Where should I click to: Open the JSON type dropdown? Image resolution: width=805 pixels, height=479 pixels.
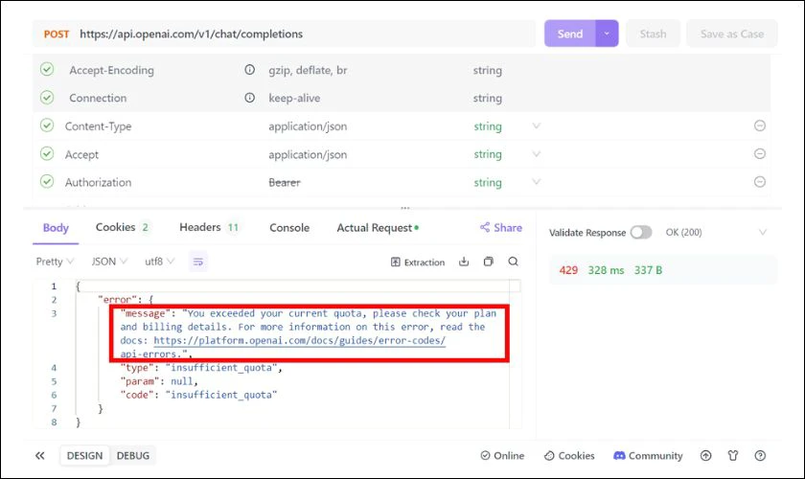tap(109, 262)
